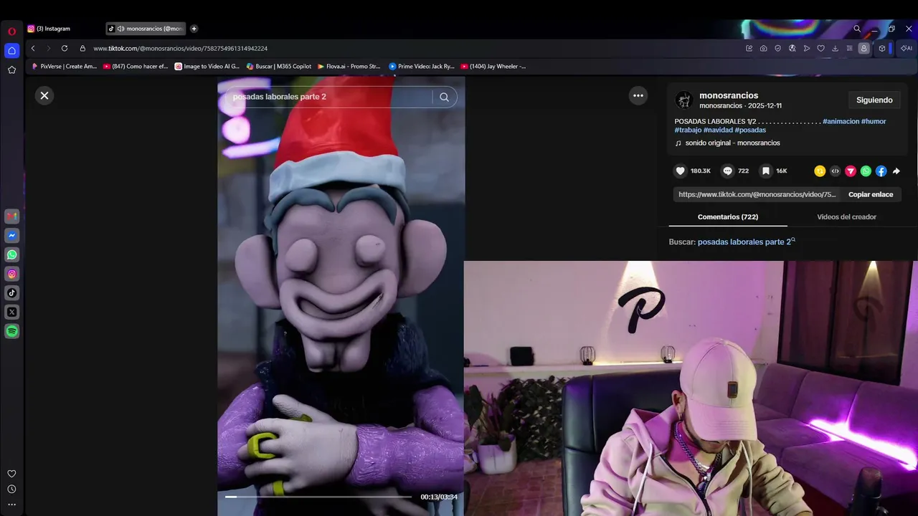Repost the video with yellow repost icon
Screen dimensions: 918x516
pos(820,171)
